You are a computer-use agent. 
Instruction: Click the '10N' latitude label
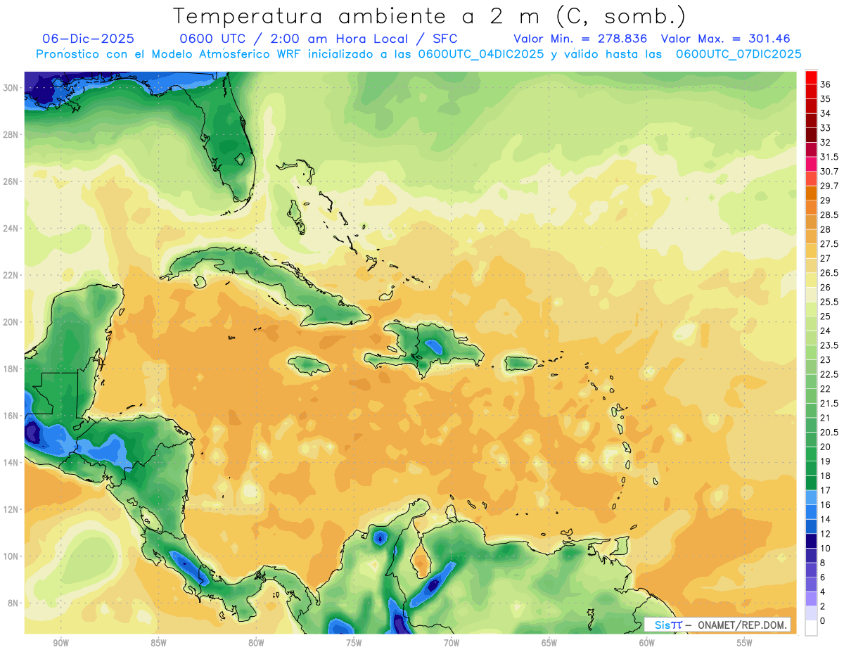pyautogui.click(x=11, y=556)
